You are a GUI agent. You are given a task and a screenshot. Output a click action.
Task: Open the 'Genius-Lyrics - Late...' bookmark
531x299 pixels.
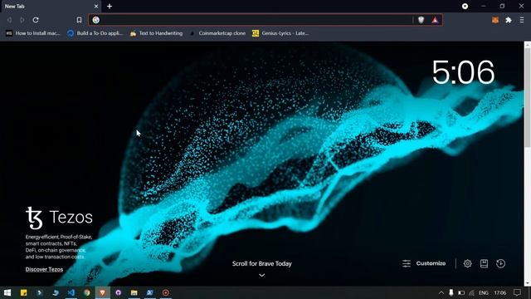click(x=280, y=33)
